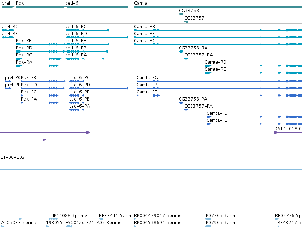Viewport: 302px width, 228px height.
Task: Select the AT05033.5prime EST label
Action: point(19,223)
